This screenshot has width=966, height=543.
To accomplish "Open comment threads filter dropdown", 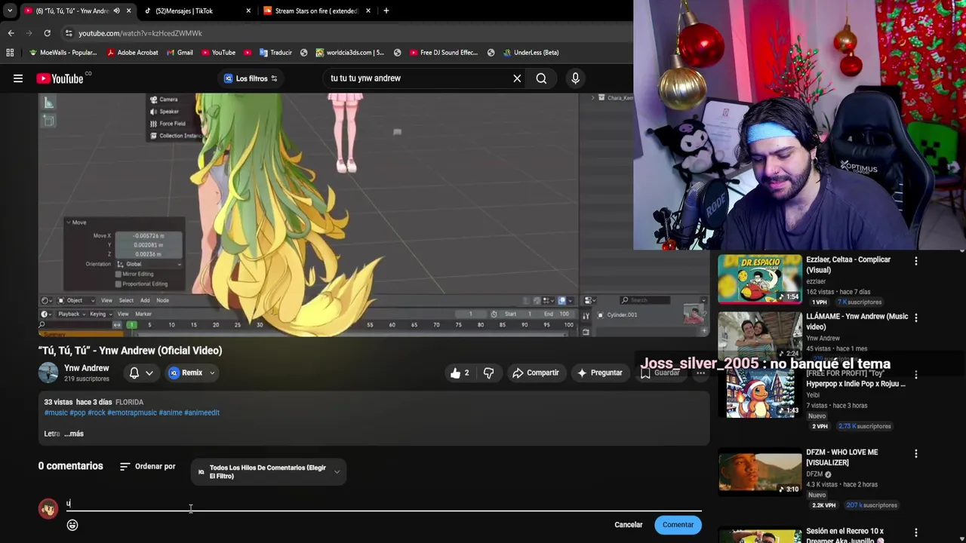I will (x=269, y=472).
